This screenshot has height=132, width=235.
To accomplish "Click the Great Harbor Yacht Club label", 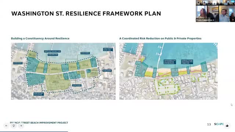I will click(x=108, y=49).
